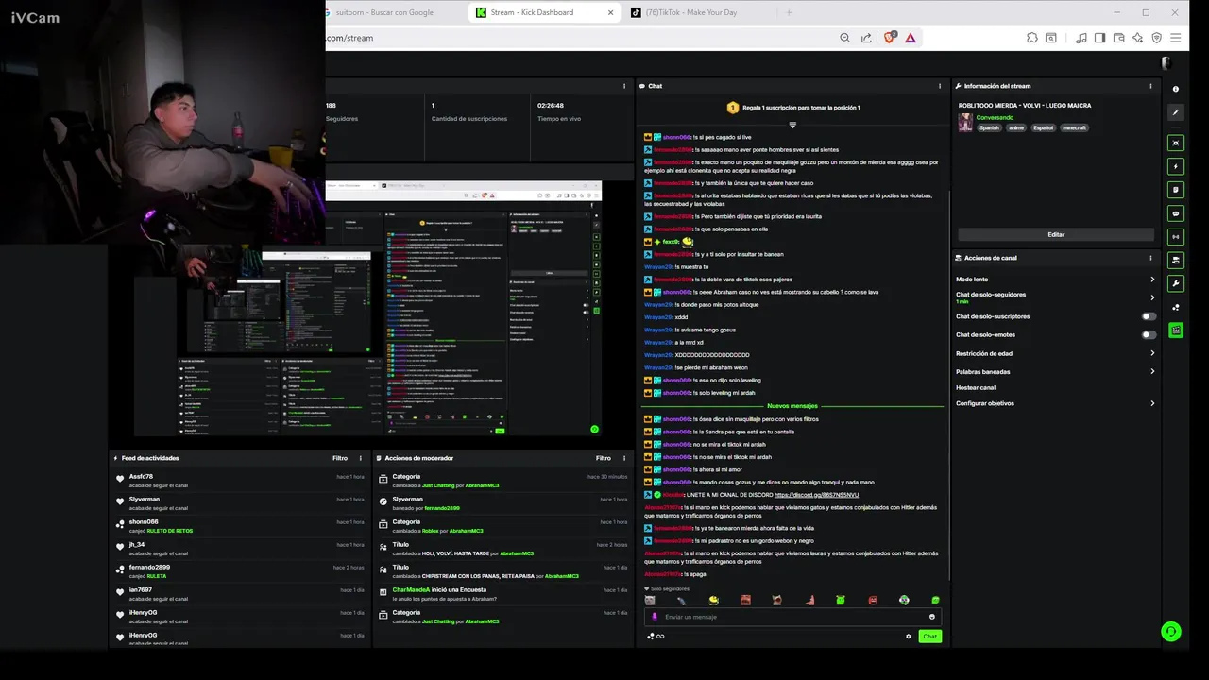Select the yellow duck emote
This screenshot has width=1209, height=680.
(713, 601)
